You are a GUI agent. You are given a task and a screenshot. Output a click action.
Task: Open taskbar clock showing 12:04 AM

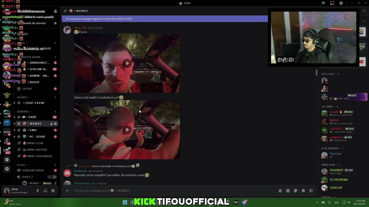click(360, 202)
